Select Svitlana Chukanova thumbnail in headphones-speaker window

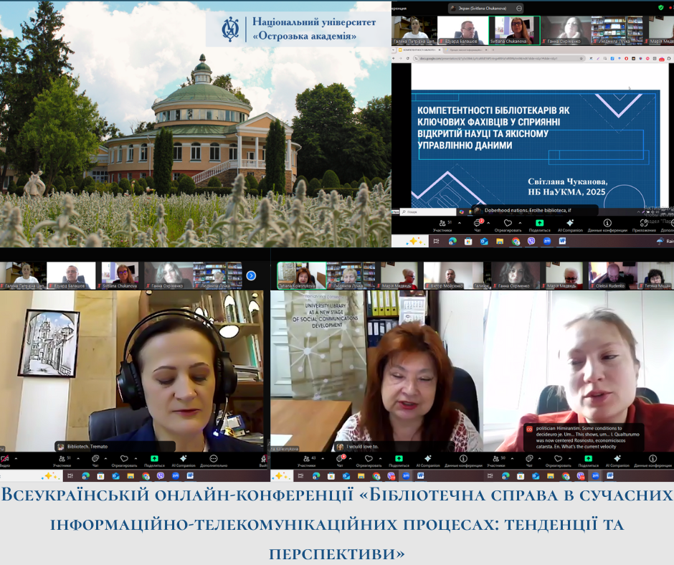click(120, 275)
